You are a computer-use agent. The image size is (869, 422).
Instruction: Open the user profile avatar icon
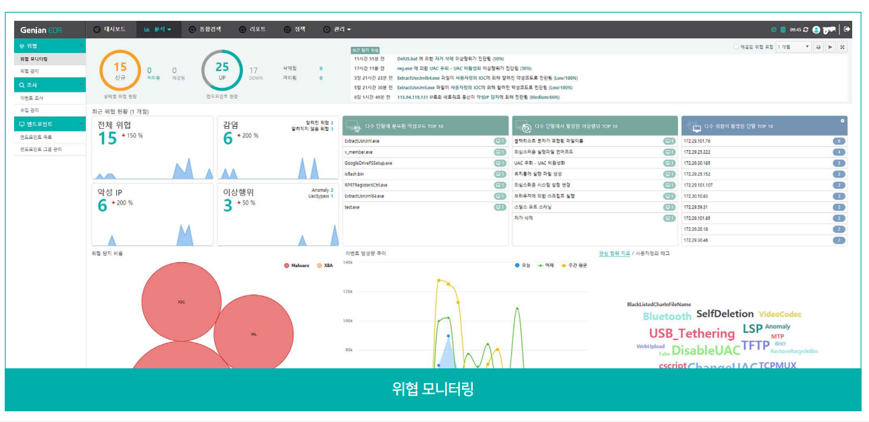pyautogui.click(x=816, y=30)
